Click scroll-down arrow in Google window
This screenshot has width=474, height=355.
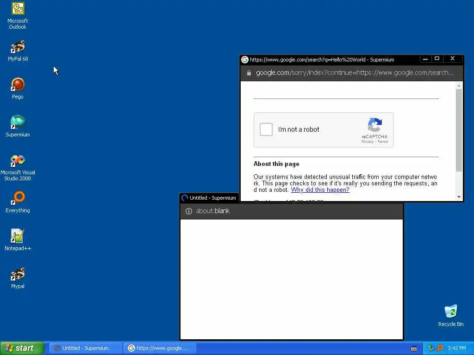(x=459, y=197)
